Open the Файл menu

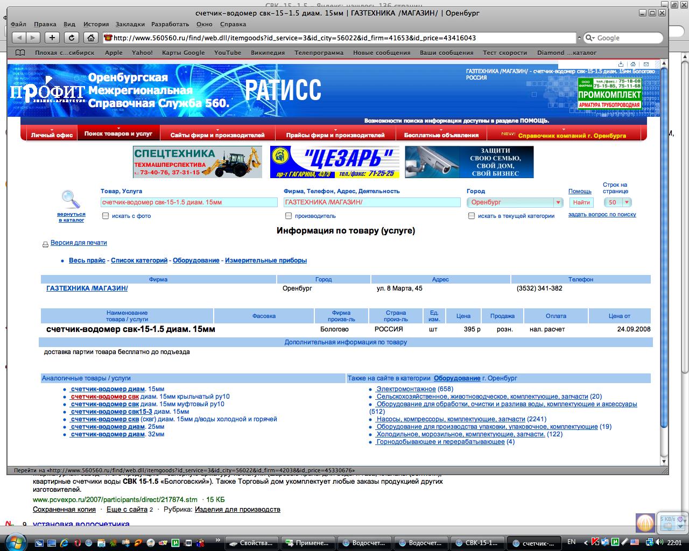18,24
